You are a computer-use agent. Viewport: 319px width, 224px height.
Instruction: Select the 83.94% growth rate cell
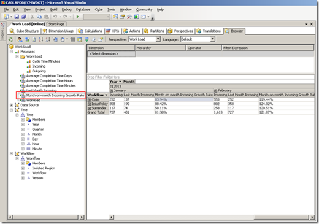click(183, 99)
